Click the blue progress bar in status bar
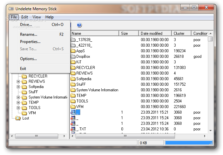This screenshot has width=223, height=155. click(189, 143)
